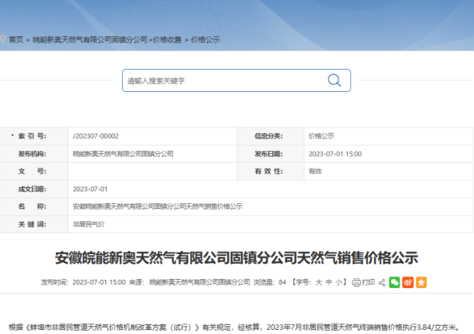Select keyword 非居民气价
Image resolution: width=474 pixels, height=334 pixels.
pos(89,224)
